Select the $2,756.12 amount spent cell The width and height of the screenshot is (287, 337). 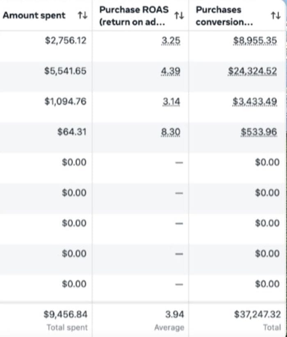(x=66, y=41)
